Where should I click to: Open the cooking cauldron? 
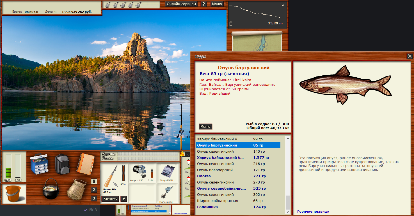pyautogui.click(x=51, y=189)
